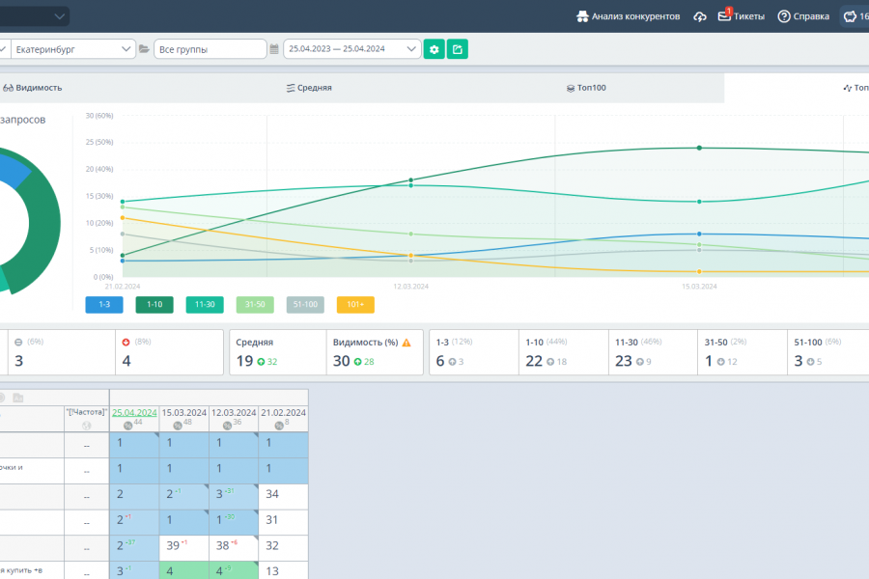
Task: Click the percent icon under 21.02.2024
Action: 279,426
